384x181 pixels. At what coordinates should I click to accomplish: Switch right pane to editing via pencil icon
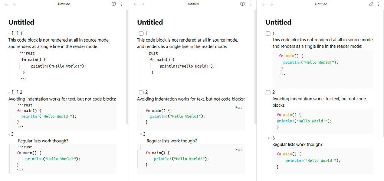(371, 4)
